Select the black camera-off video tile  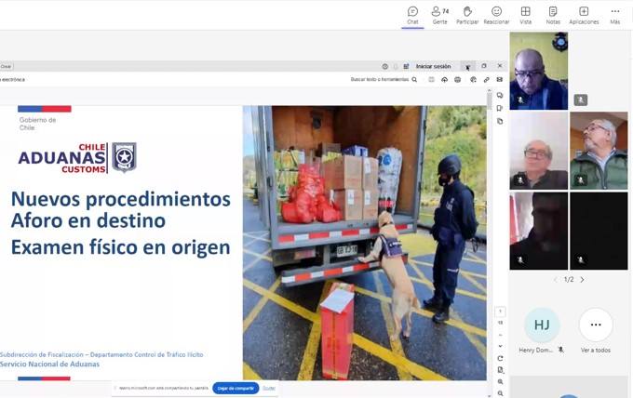[x=599, y=231]
